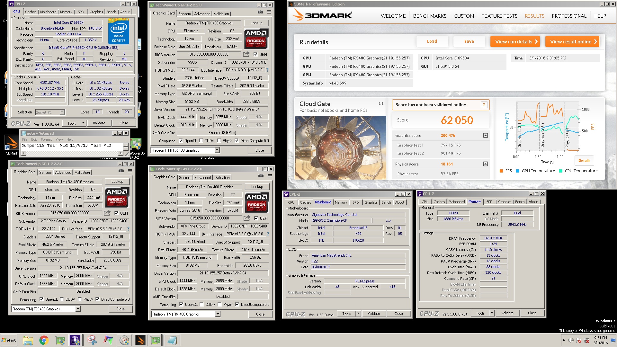Viewport: 617px width, 347px height.
Task: Open Format menu in Notepad
Action: coord(46,139)
